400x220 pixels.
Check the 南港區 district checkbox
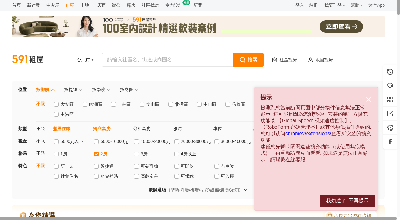pyautogui.click(x=57, y=114)
